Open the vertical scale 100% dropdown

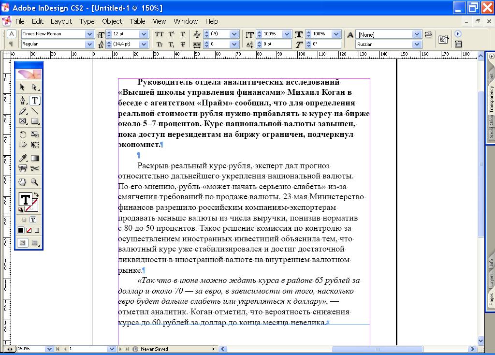(287, 34)
